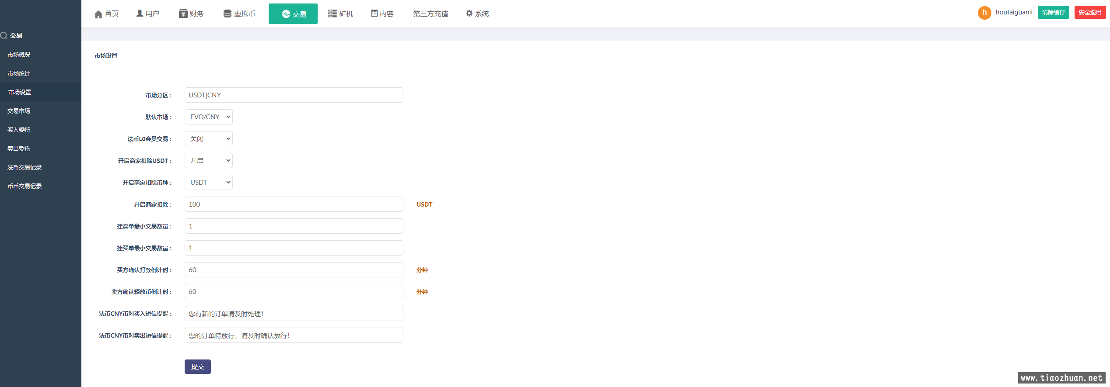This screenshot has height=387, width=1110.
Task: Select 市场设置 in the sidebar
Action: [20, 92]
